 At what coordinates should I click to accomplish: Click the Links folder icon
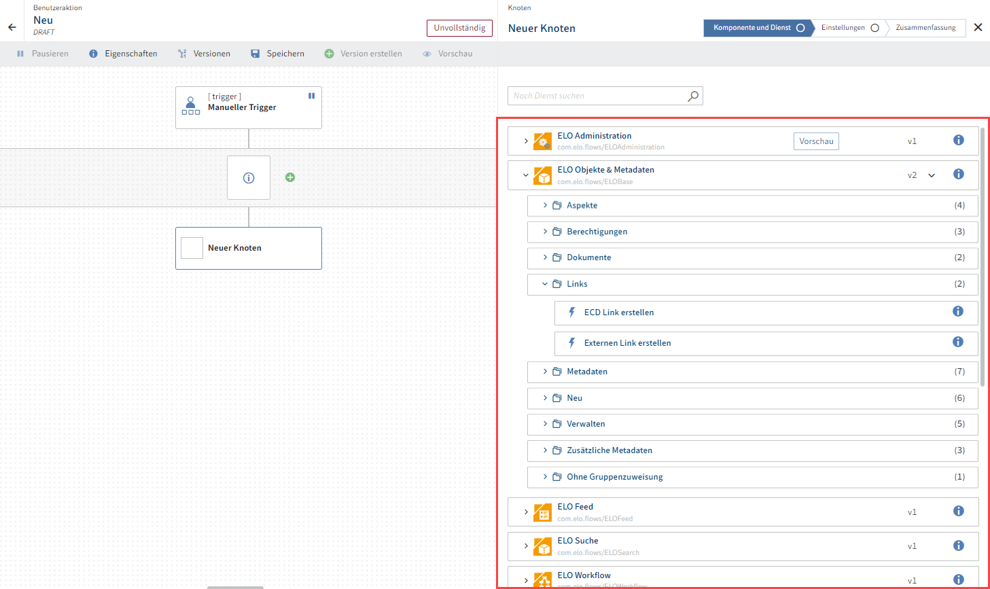click(557, 284)
